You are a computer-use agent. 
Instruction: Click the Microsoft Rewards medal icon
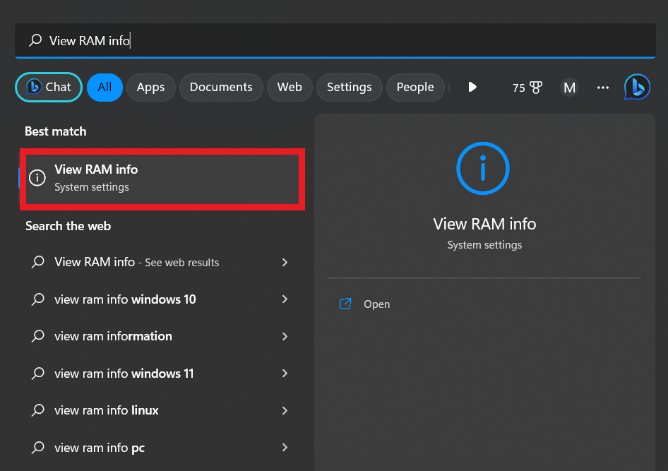537,87
